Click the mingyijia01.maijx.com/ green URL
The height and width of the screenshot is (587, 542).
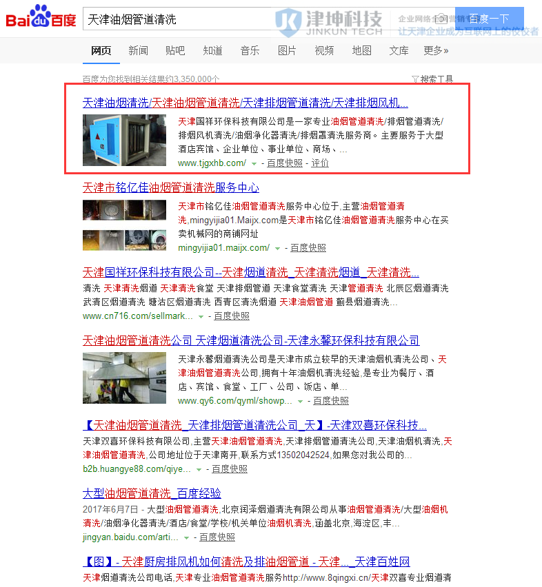click(224, 248)
